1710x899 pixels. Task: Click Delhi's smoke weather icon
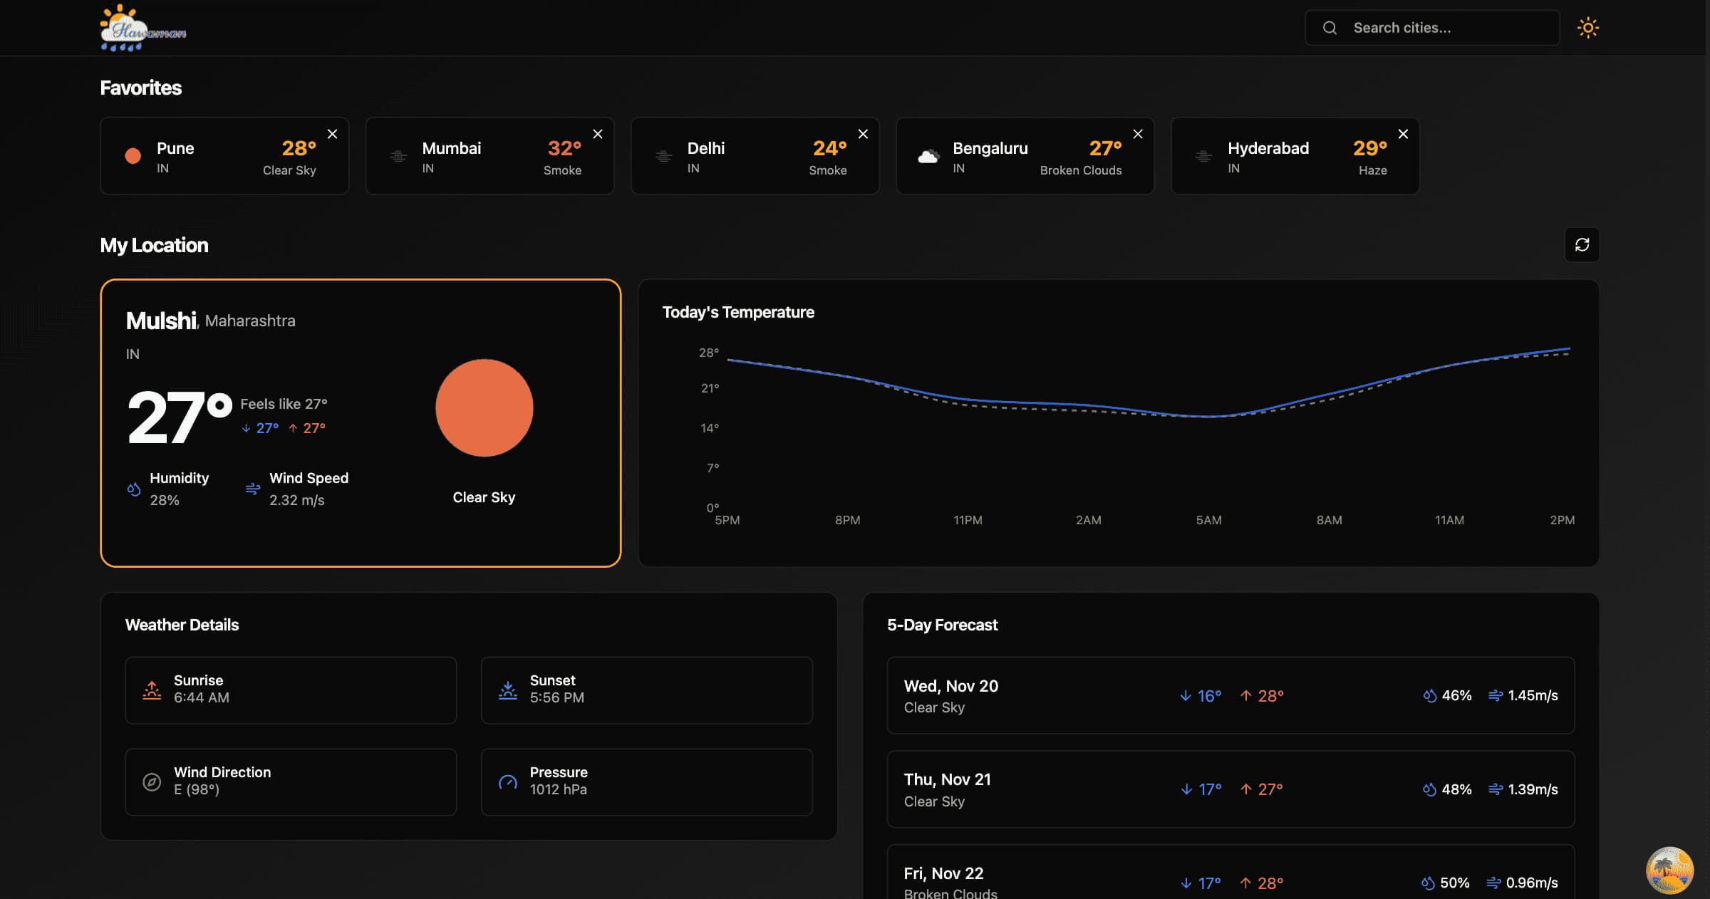pyautogui.click(x=663, y=156)
